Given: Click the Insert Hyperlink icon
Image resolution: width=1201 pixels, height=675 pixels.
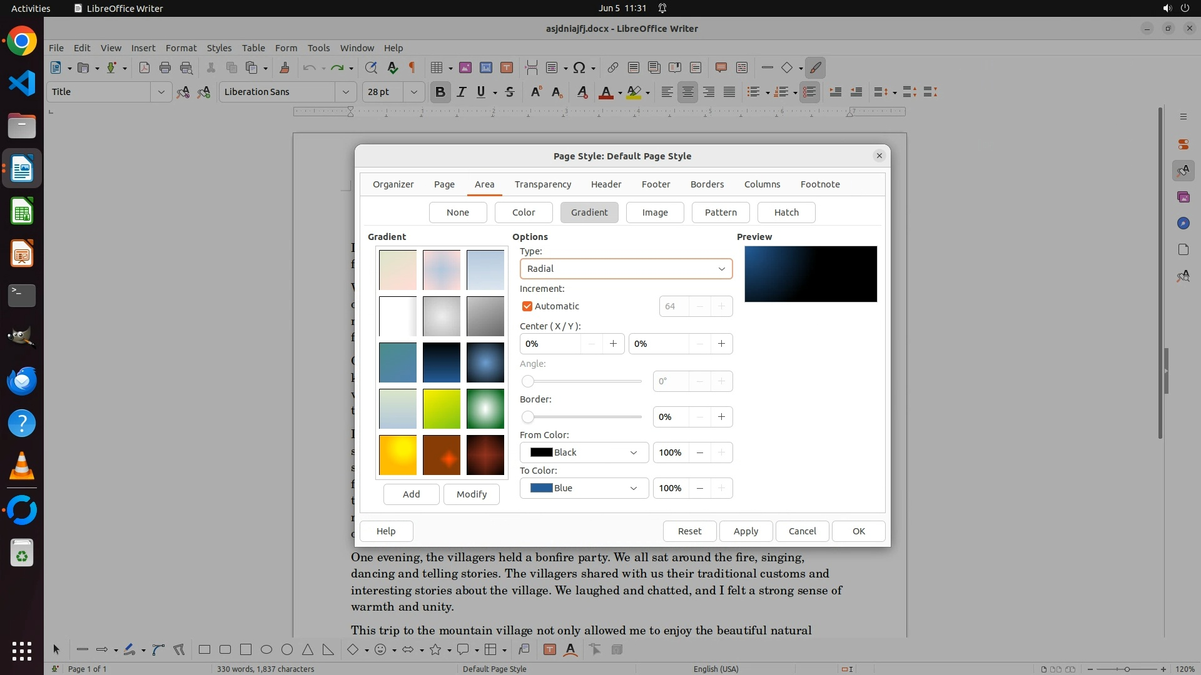Looking at the screenshot, I should click(x=613, y=67).
